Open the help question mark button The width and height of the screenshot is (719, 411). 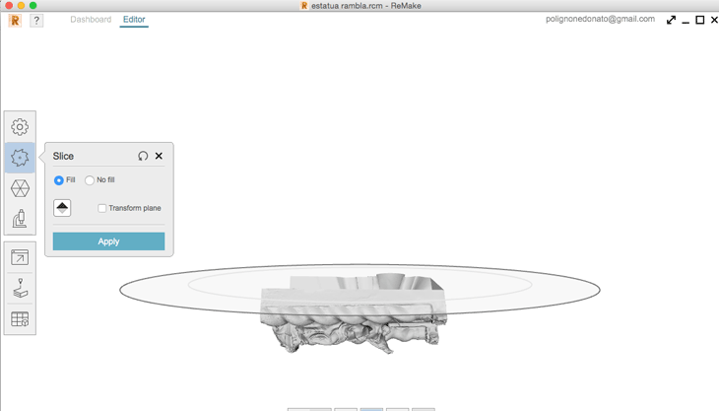click(x=36, y=20)
